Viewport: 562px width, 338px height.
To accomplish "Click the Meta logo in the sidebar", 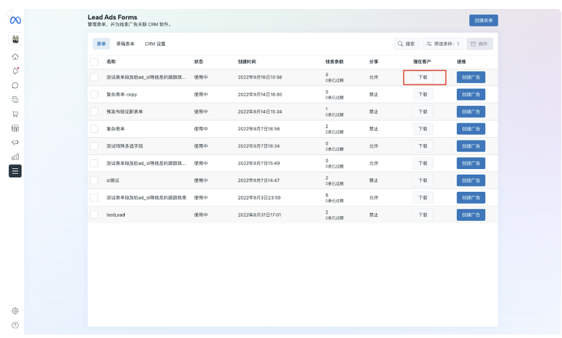I will (x=15, y=20).
